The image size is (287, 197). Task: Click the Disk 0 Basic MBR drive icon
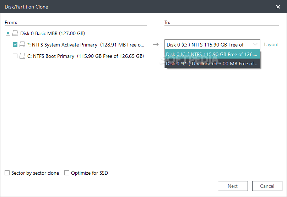(15, 33)
